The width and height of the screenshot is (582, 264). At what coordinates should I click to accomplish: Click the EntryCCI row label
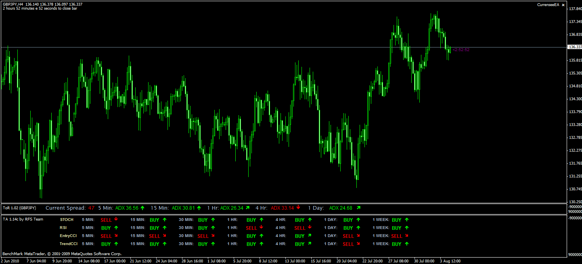[x=68, y=236]
